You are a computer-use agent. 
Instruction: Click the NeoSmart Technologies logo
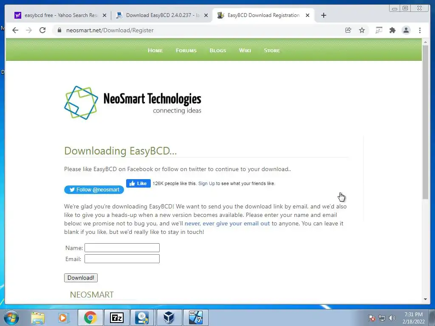pyautogui.click(x=133, y=103)
